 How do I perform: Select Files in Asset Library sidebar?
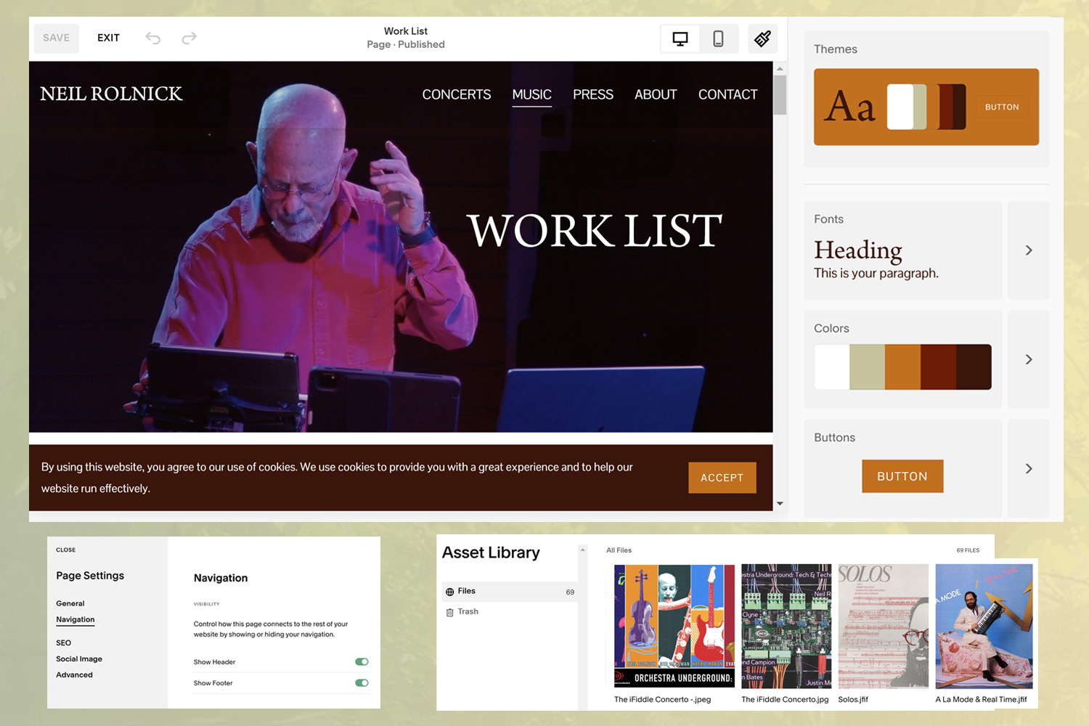[510, 592]
